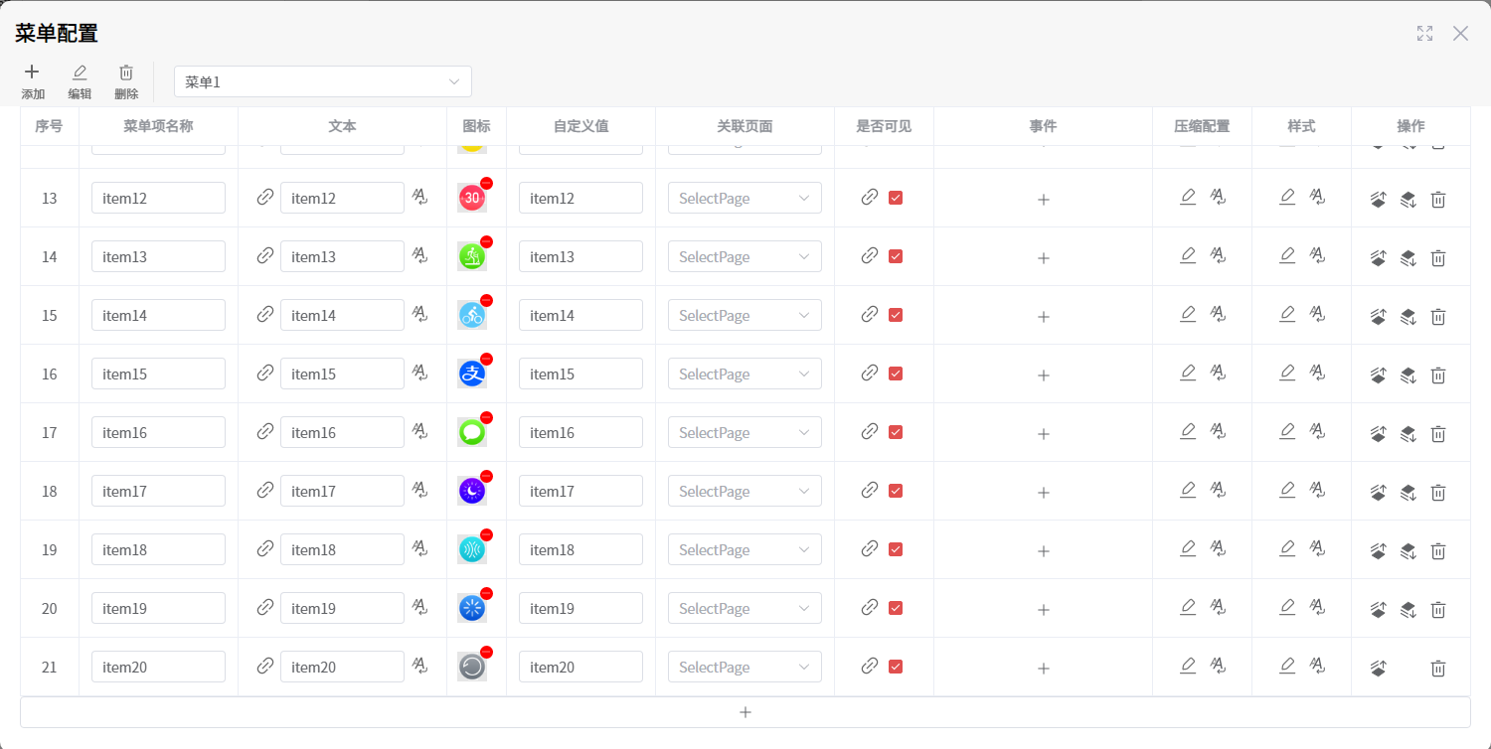Screen dimensions: 1491x749
Task: Disable visibility for the item20 row
Action: click(x=896, y=667)
